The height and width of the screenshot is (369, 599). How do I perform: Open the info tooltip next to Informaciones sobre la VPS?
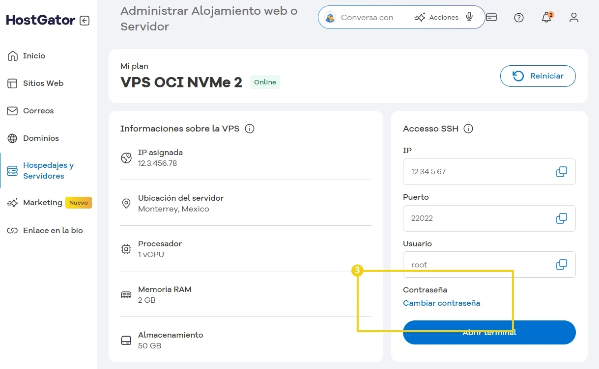(249, 129)
